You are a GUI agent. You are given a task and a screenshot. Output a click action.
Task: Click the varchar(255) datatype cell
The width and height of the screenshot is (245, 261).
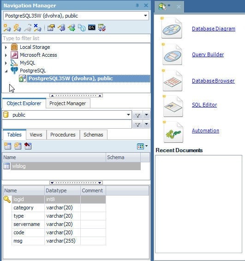(62, 241)
